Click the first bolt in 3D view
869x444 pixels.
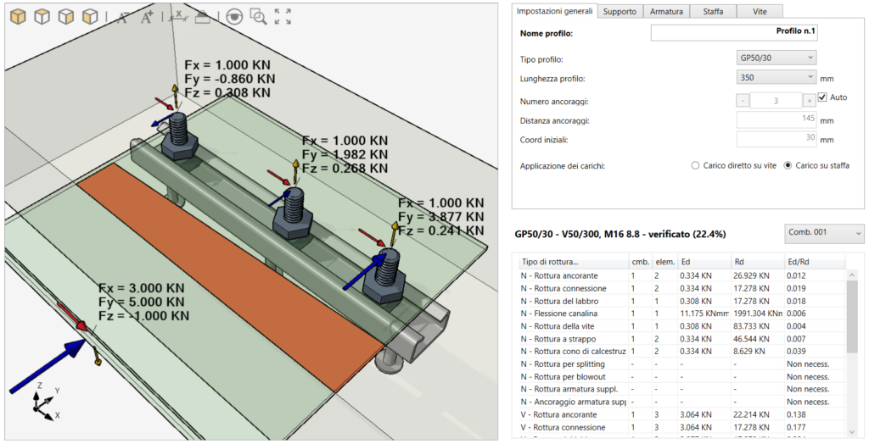coord(178,136)
